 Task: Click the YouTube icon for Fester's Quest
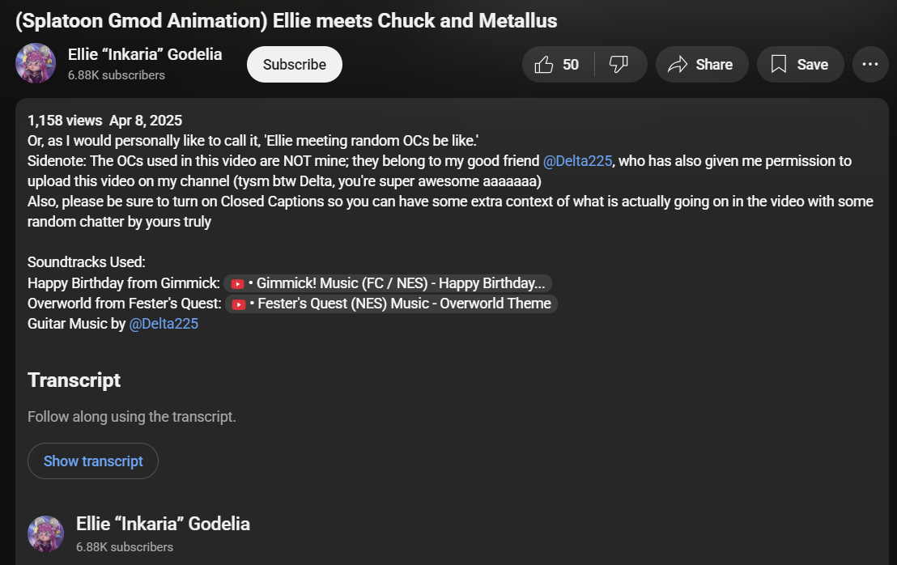(x=239, y=304)
